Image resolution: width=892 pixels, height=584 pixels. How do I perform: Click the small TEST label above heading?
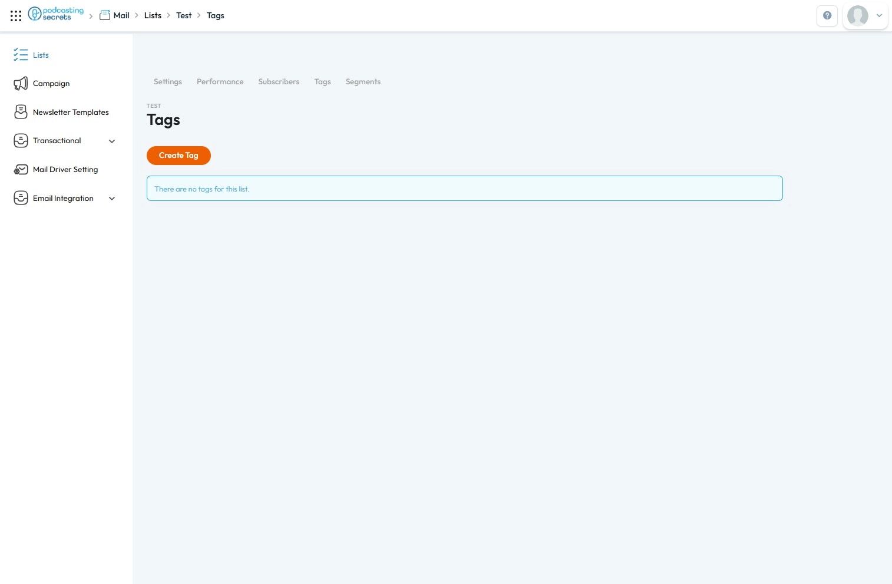coord(154,106)
